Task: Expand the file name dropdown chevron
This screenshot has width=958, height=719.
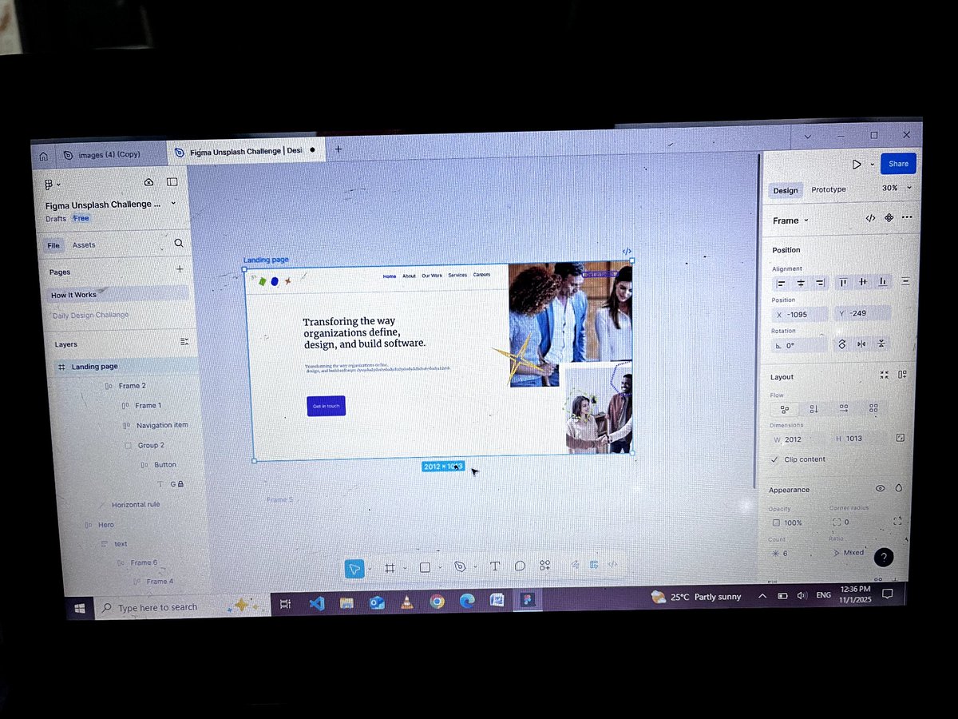Action: coord(173,203)
